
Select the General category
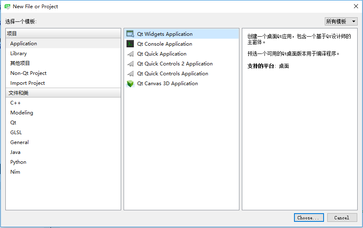coord(63,142)
